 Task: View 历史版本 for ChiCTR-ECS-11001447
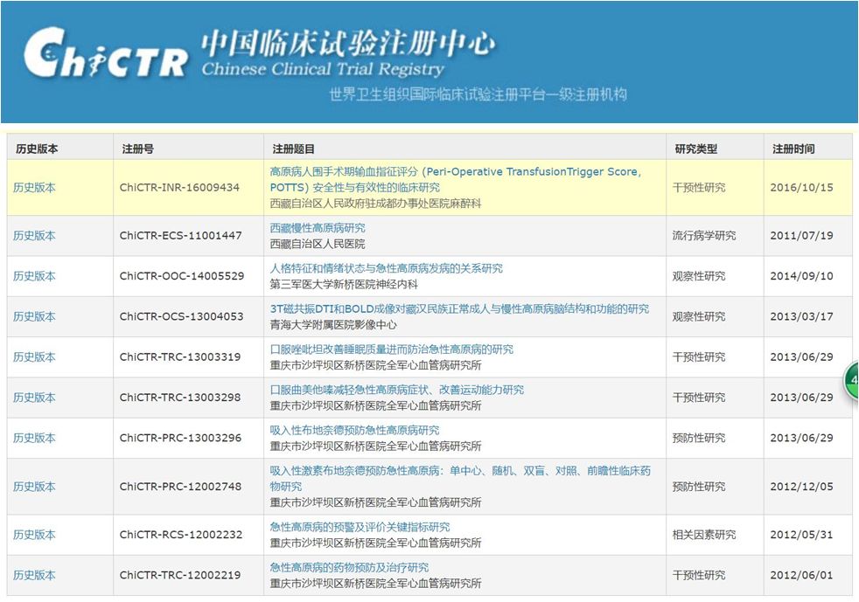tap(34, 235)
